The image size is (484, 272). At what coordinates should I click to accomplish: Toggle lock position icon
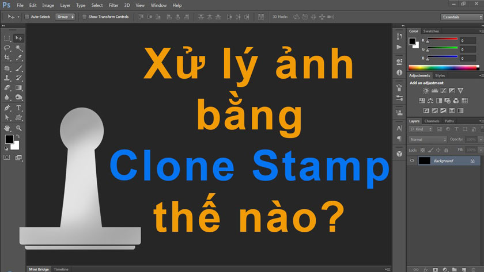(x=438, y=150)
